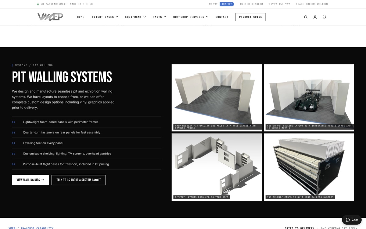This screenshot has height=229, width=366.
Task: Expand the Flight Cases dropdown
Action: pyautogui.click(x=105, y=17)
